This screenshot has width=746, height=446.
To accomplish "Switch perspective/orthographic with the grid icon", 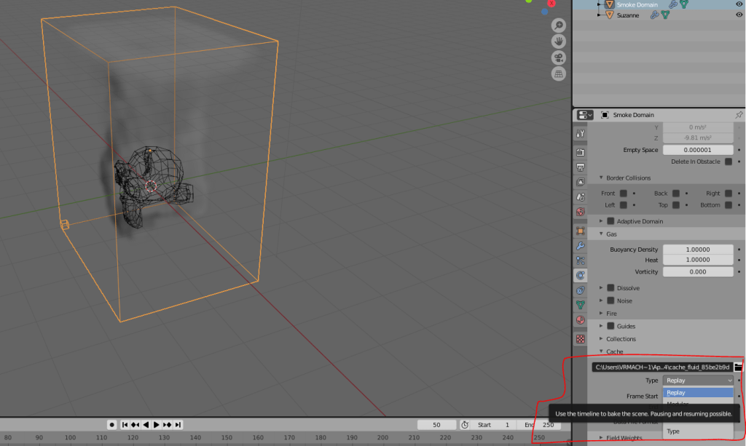I will tap(559, 73).
